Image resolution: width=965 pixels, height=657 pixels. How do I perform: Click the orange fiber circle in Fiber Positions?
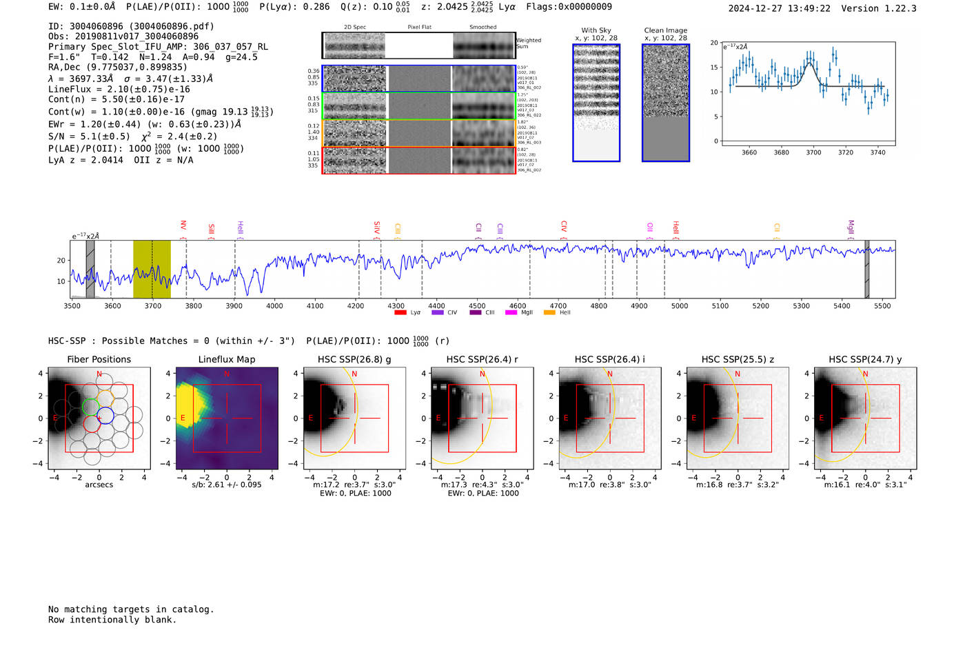(105, 398)
